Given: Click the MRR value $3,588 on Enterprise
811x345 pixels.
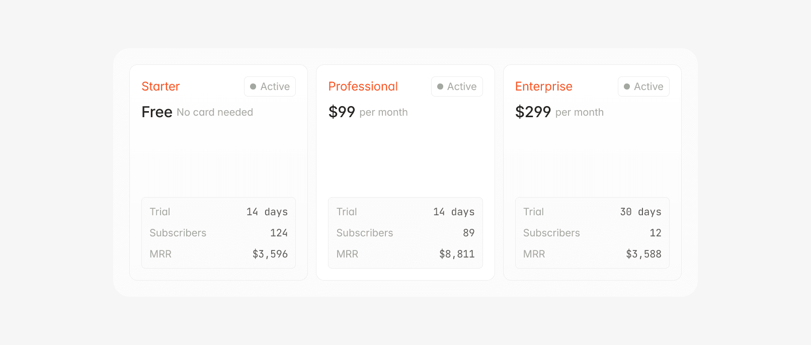Looking at the screenshot, I should pos(644,254).
